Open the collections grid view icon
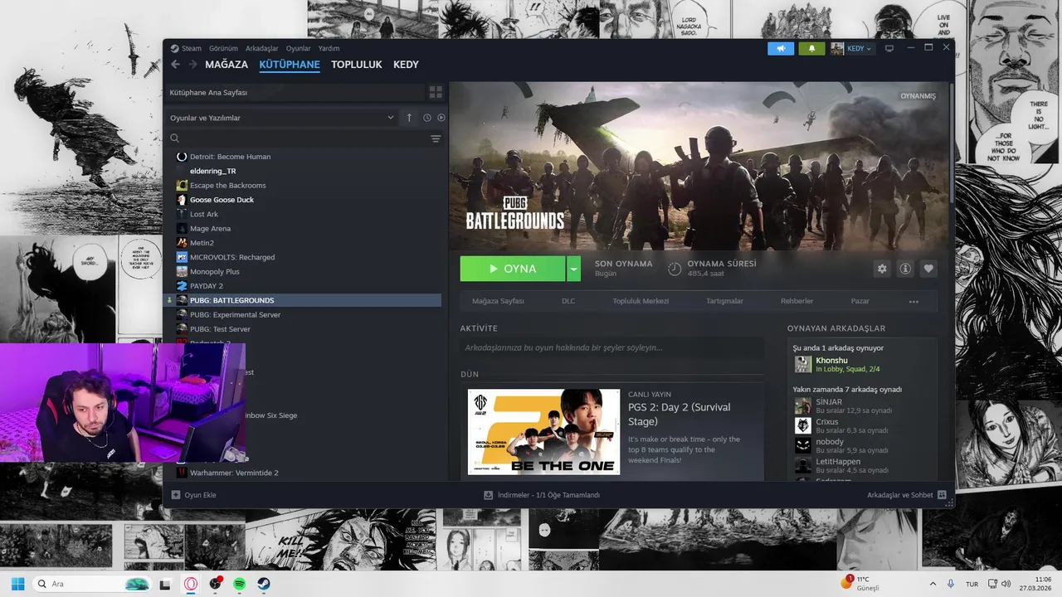Image resolution: width=1062 pixels, height=597 pixels. point(436,92)
